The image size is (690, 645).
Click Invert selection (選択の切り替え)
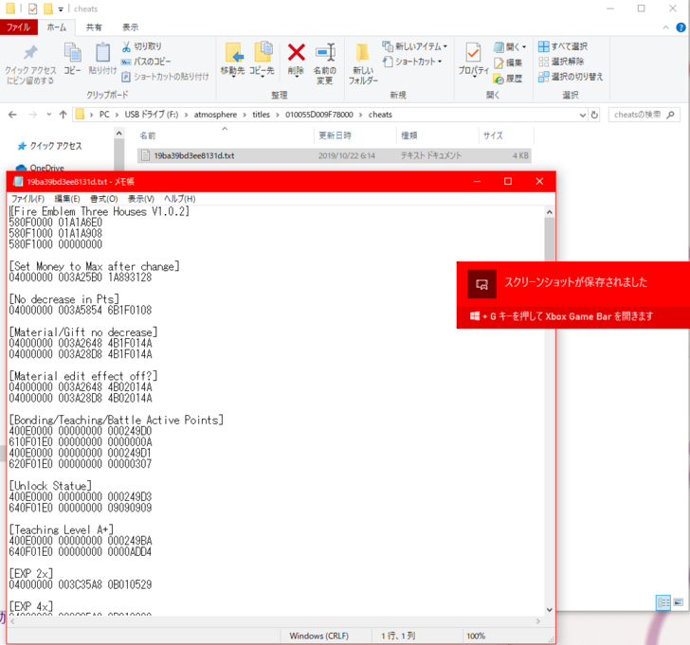coord(571,77)
